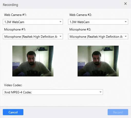The image size is (131, 118).
Task: Click the "Web Camera #1:" label
Action: (x=15, y=15)
